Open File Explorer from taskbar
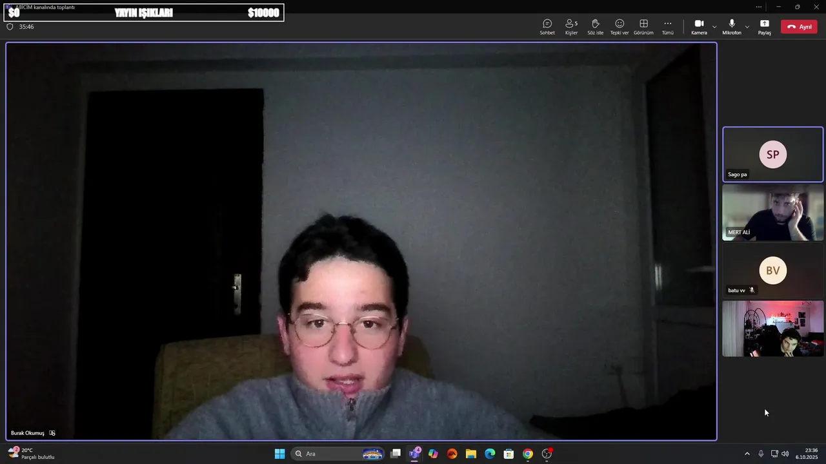The image size is (826, 464). coord(471,454)
